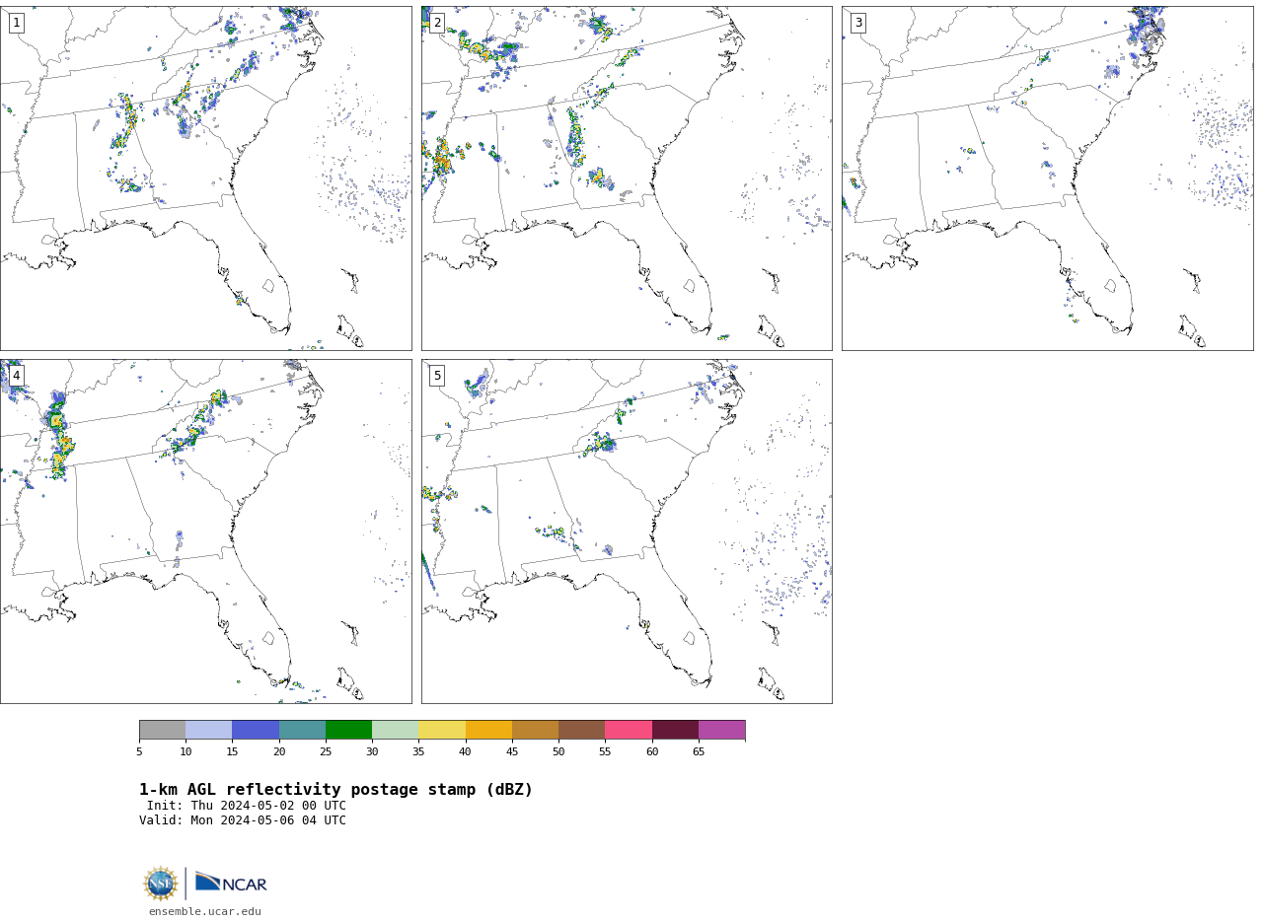Click the Init: Thu 2024-05-02 00 UTC text
This screenshot has width=1263, height=923.
[247, 806]
